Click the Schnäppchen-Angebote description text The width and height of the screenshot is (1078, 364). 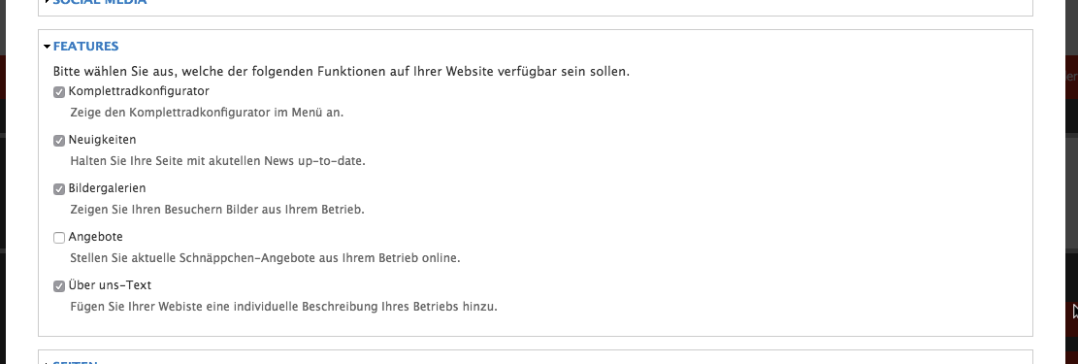pyautogui.click(x=265, y=259)
